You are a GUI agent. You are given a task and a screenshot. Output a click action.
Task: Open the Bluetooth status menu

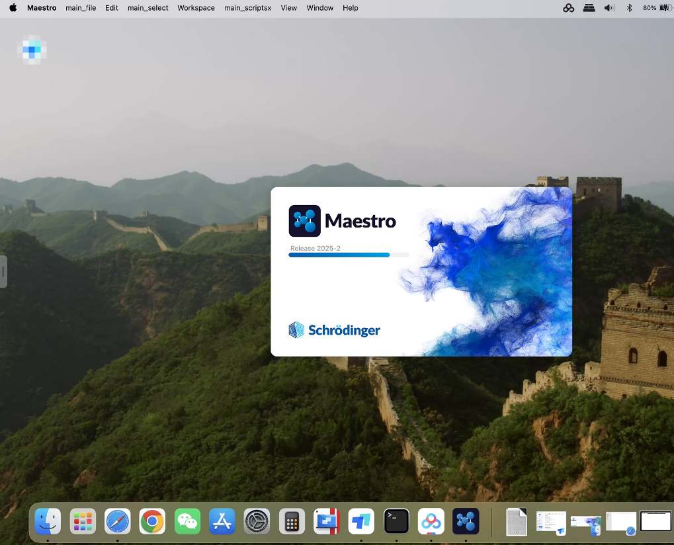(x=629, y=8)
